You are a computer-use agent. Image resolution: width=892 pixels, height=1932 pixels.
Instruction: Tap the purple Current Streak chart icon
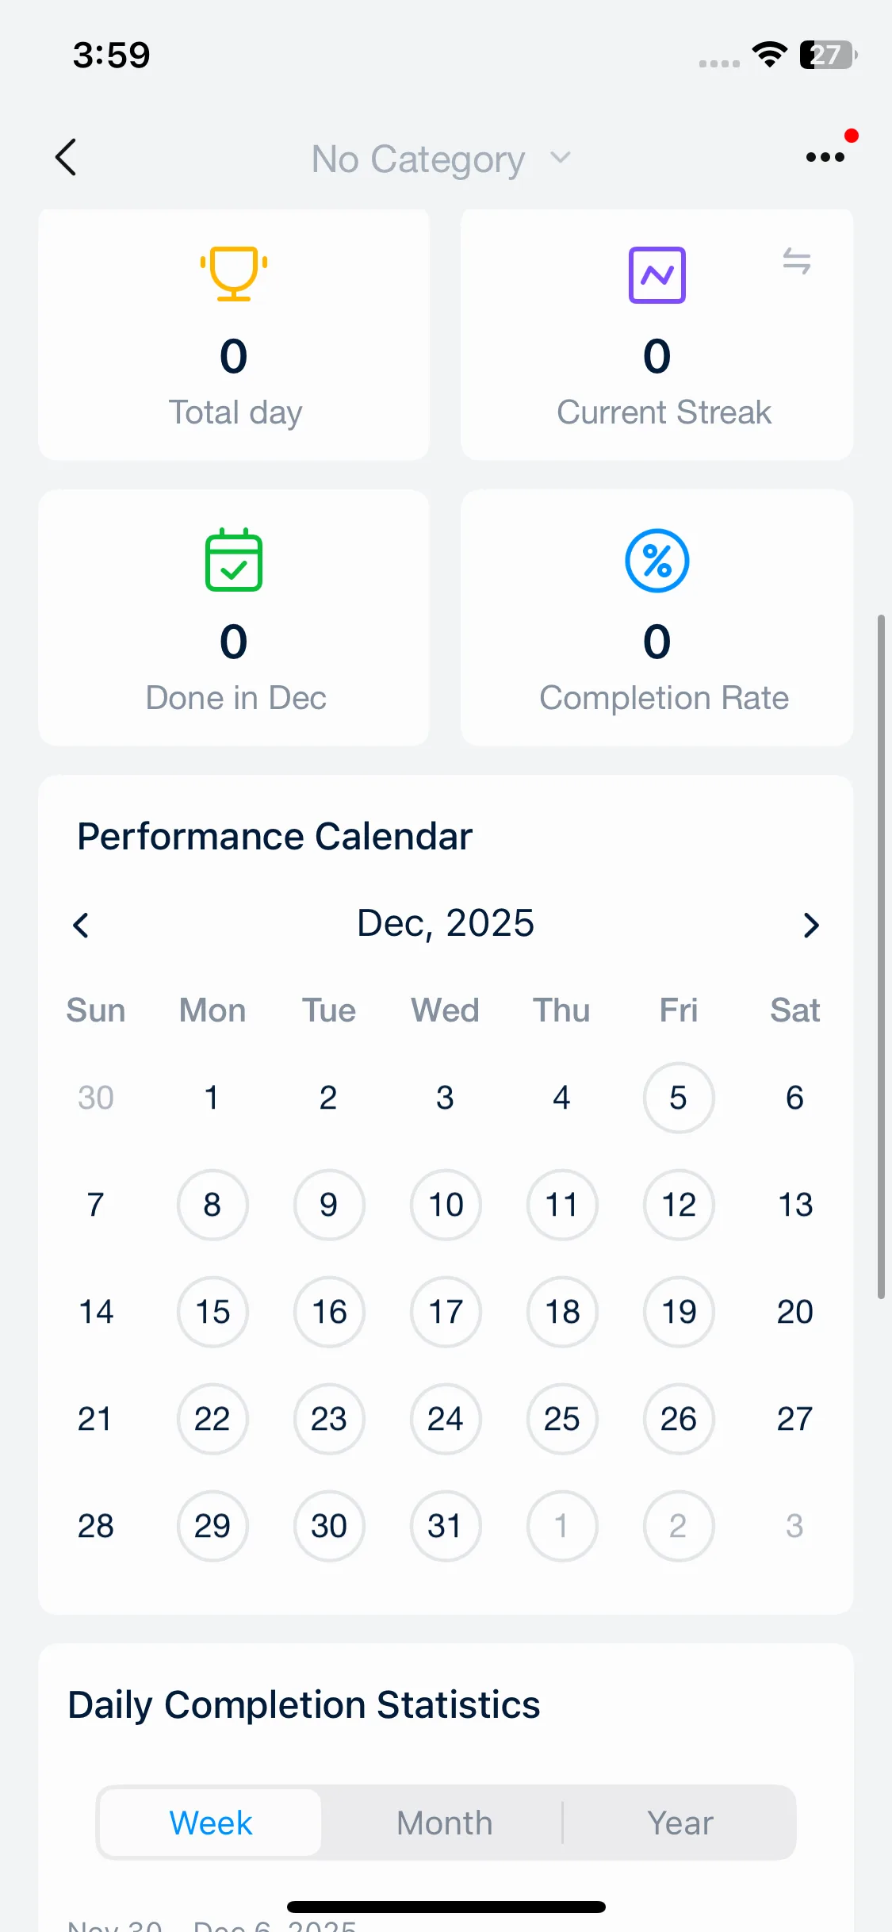[657, 275]
